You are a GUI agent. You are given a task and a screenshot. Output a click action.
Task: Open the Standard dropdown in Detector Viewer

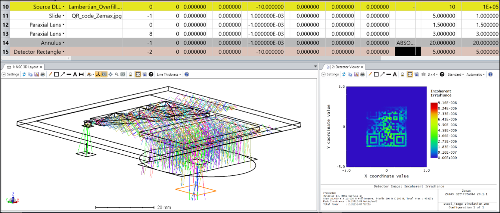[456, 74]
